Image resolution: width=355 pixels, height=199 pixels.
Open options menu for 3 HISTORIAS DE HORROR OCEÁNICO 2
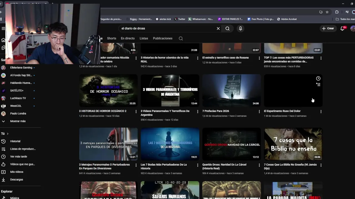136,111
